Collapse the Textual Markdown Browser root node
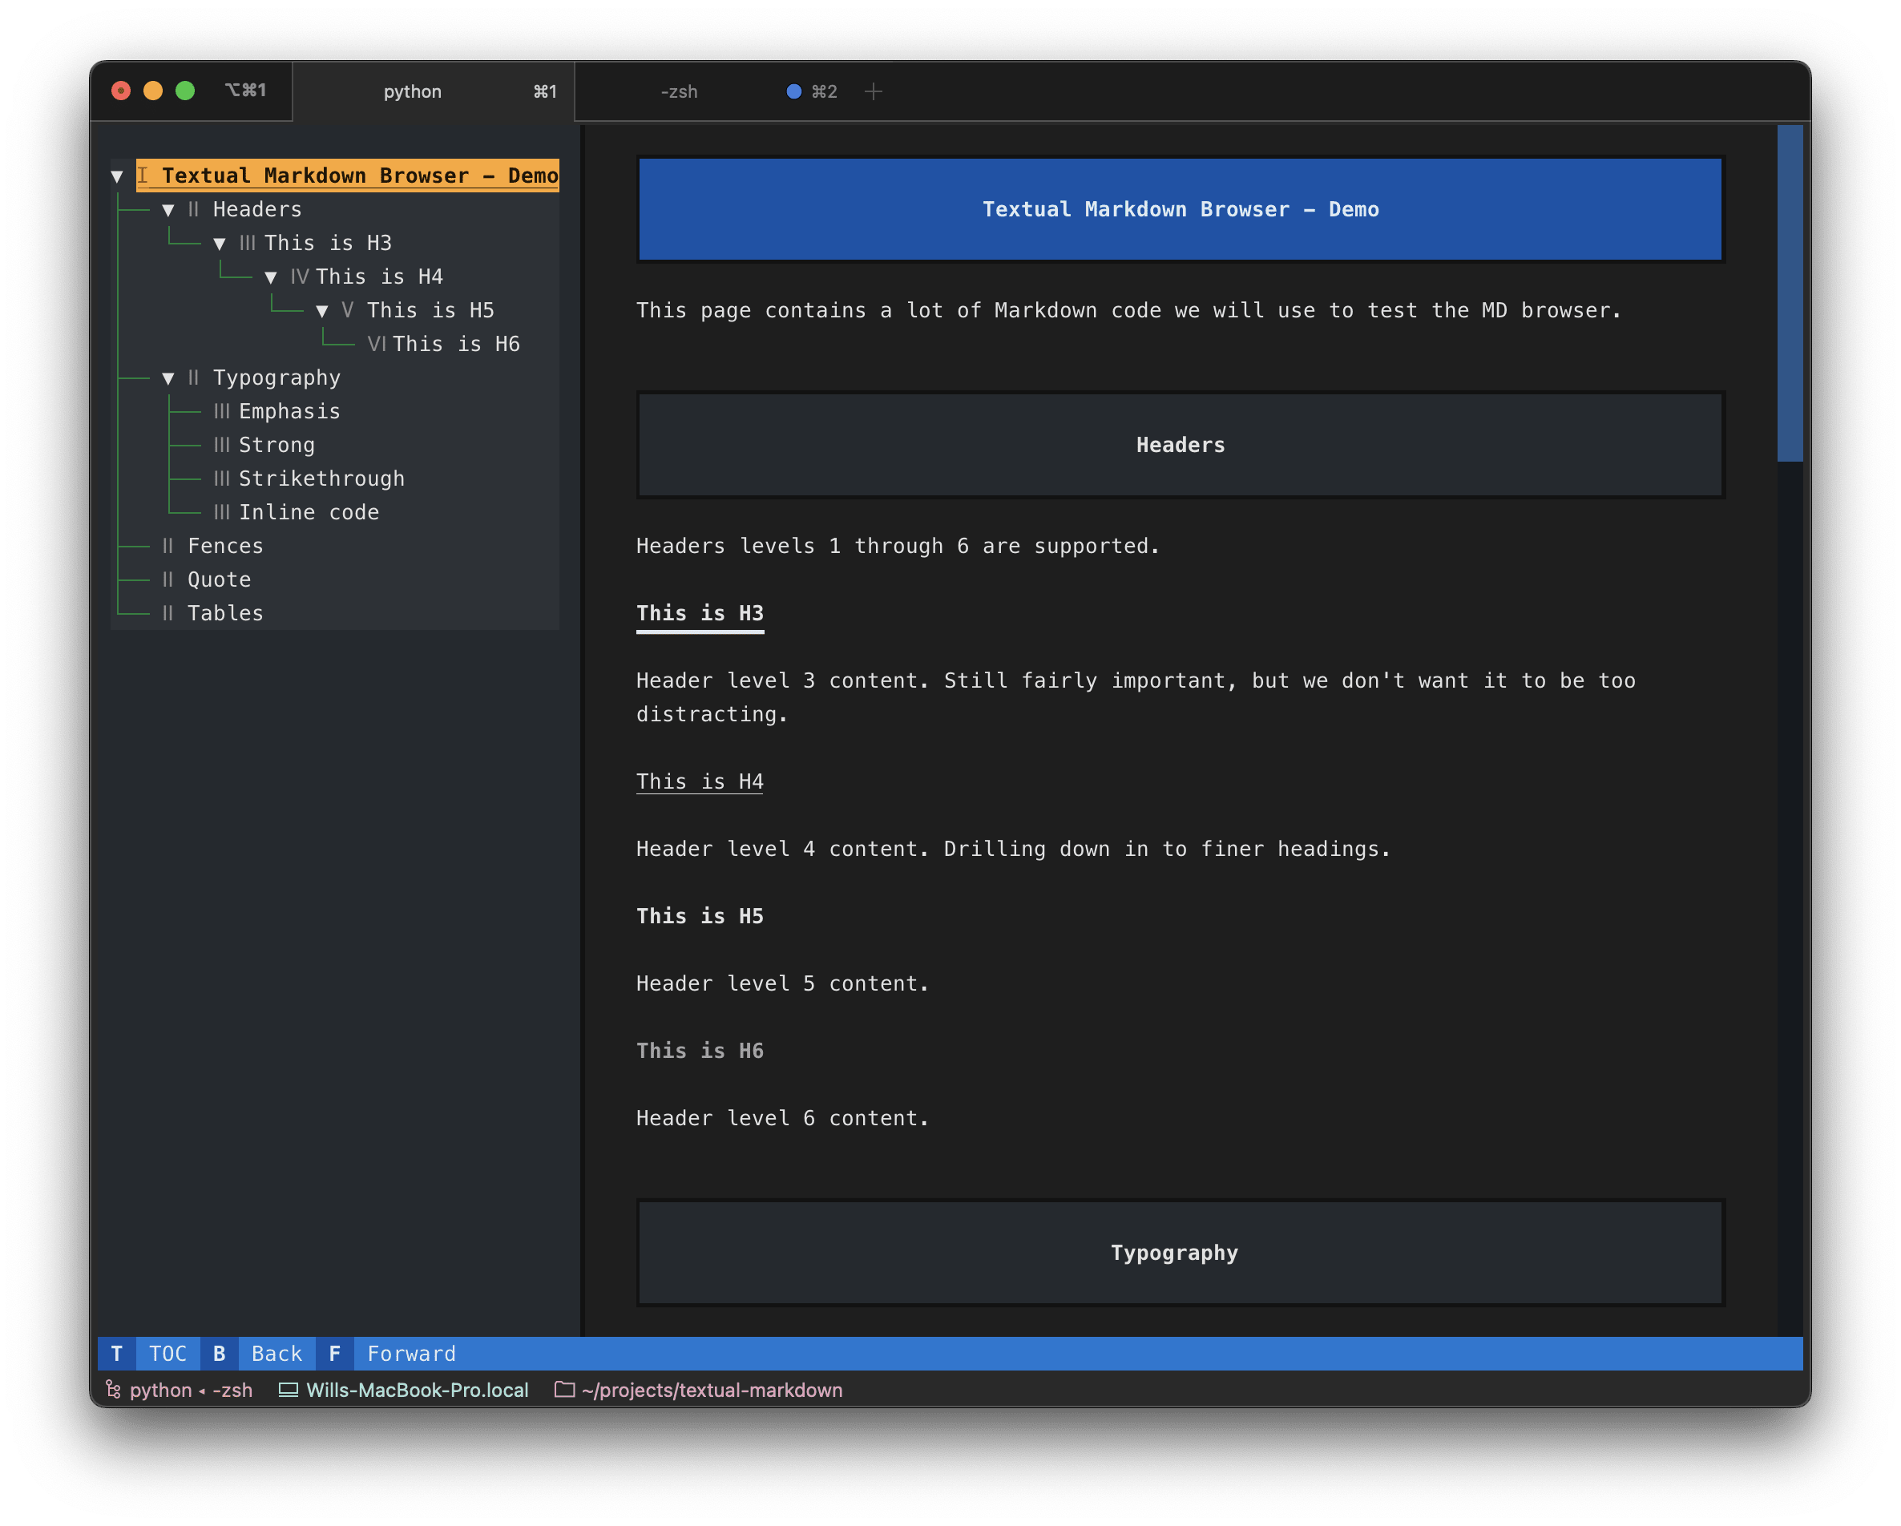 (116, 176)
